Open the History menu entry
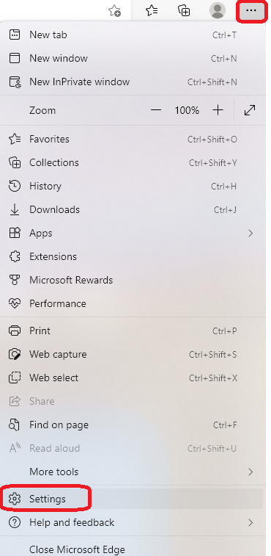 tap(133, 186)
